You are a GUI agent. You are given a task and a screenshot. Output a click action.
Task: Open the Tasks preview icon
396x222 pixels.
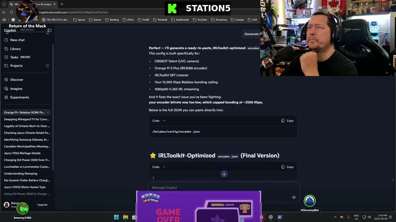pyautogui.click(x=6, y=57)
